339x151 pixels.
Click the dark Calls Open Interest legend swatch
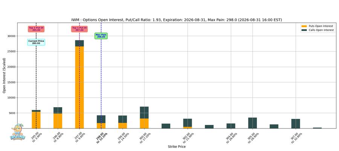tap(304, 30)
